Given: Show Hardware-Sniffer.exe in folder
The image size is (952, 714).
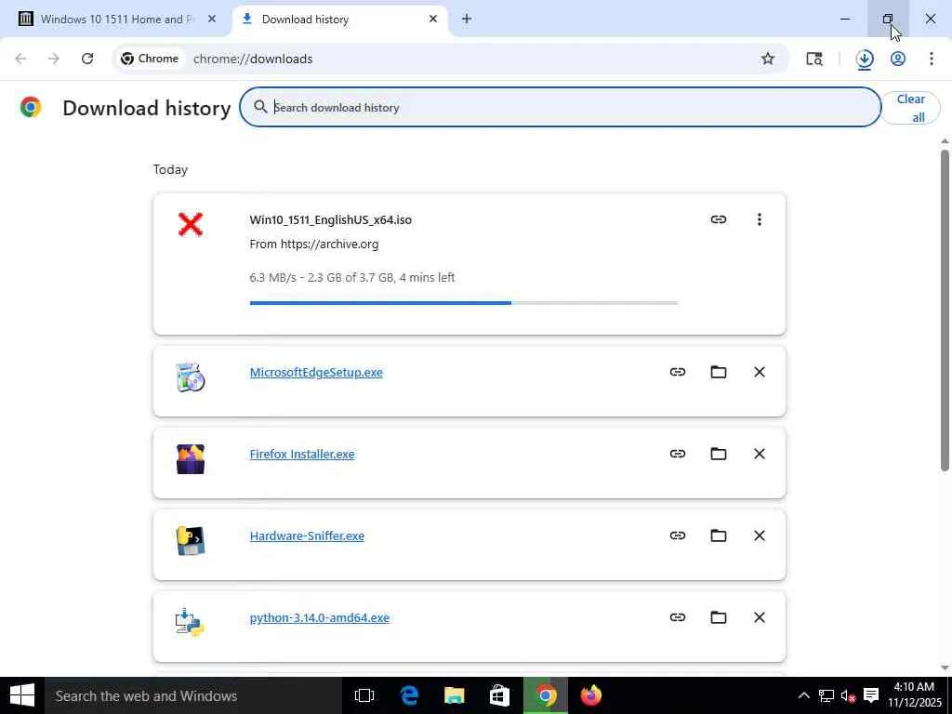Looking at the screenshot, I should (x=719, y=535).
